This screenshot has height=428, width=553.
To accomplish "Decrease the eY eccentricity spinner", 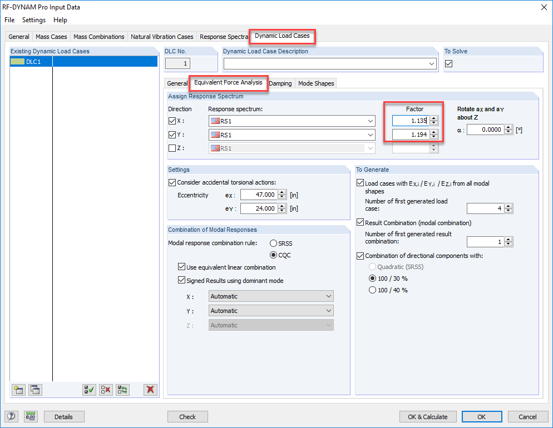I will coord(282,211).
